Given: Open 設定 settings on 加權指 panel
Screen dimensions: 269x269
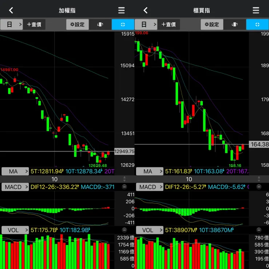Looking at the screenshot, I should tap(77, 24).
